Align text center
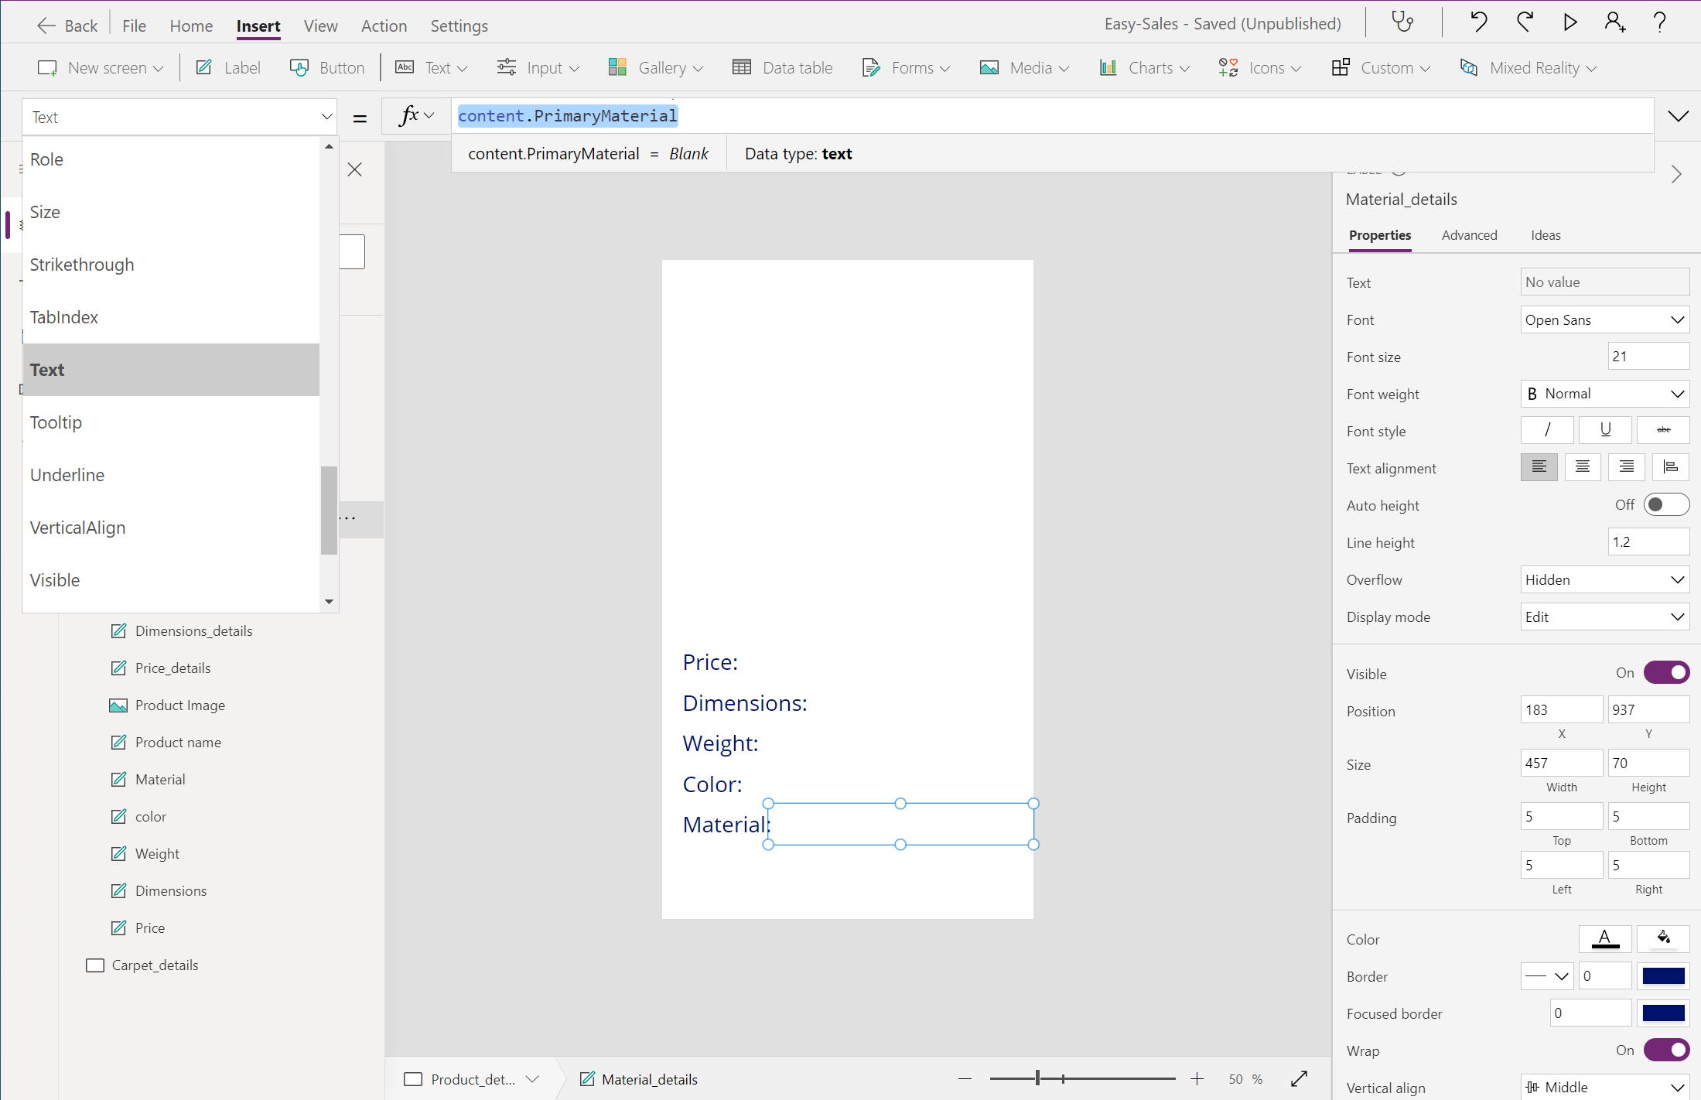 (1583, 467)
